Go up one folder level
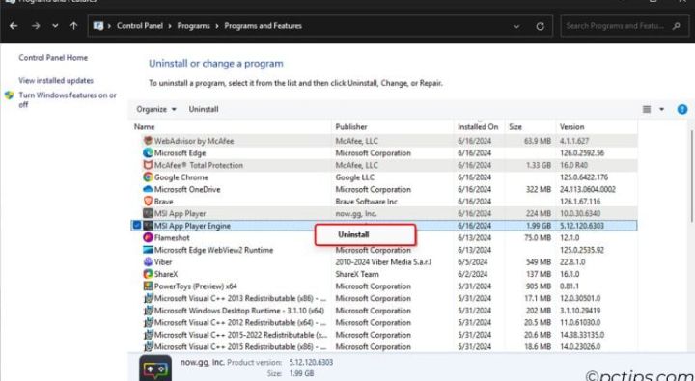 (73, 26)
